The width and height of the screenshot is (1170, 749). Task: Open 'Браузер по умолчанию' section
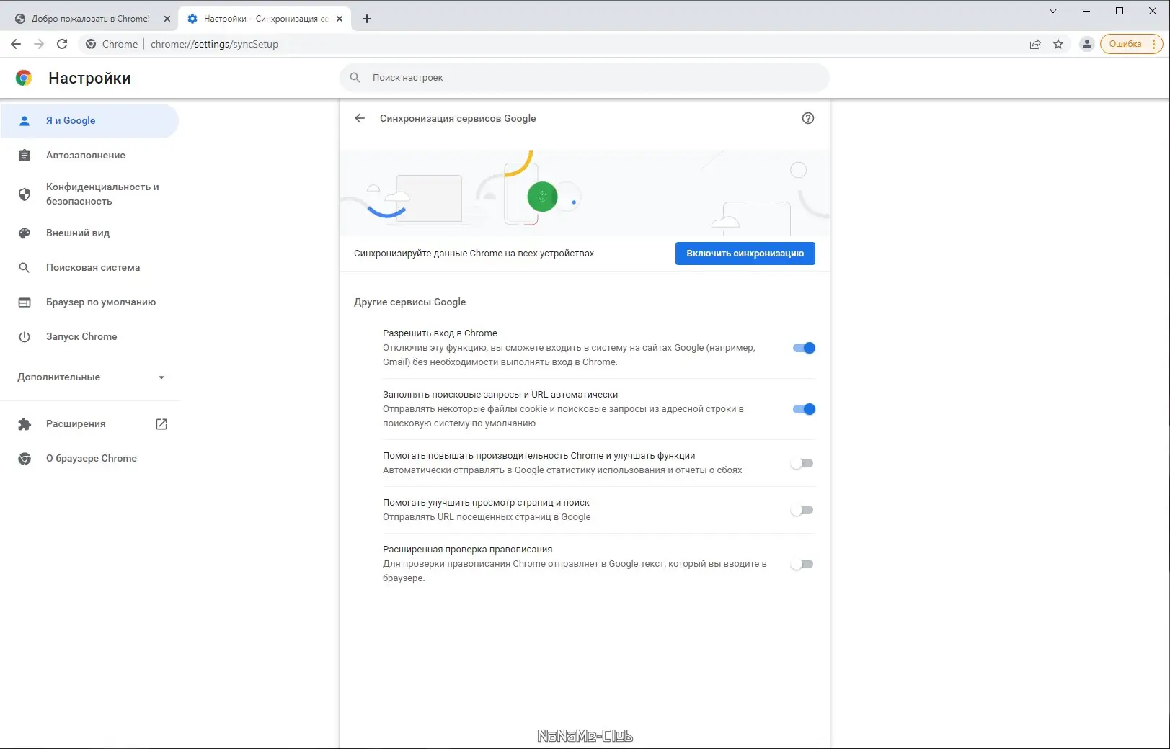89,302
